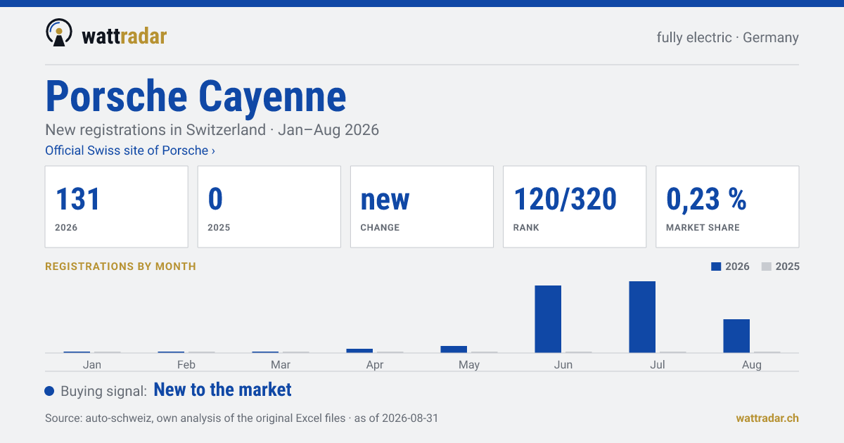Click the Jan axis label

92,365
